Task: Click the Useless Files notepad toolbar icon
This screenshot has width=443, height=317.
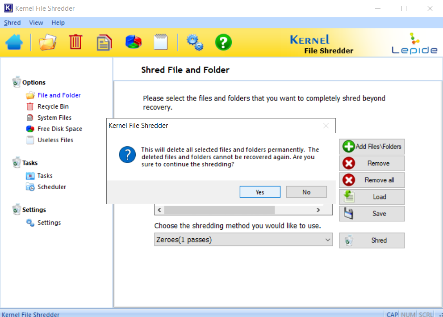Action: [x=161, y=42]
